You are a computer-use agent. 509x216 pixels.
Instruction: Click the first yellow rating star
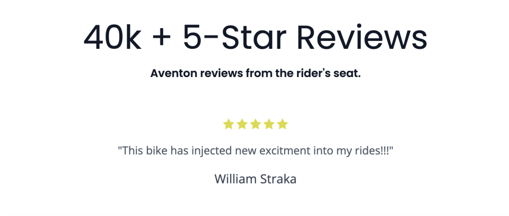pyautogui.click(x=229, y=124)
